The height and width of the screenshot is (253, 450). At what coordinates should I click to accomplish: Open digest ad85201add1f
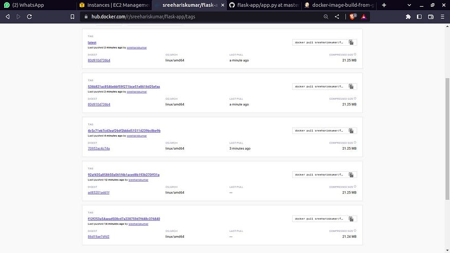[x=98, y=192]
